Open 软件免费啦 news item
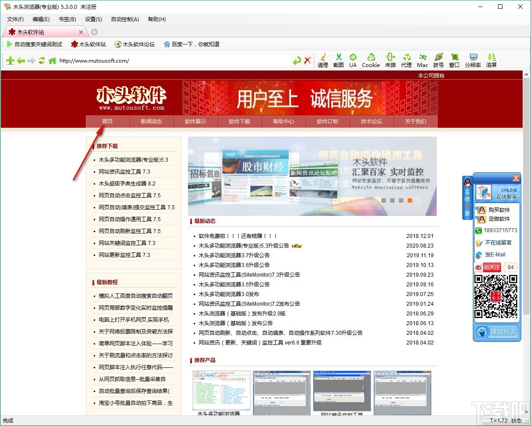Image resolution: width=531 pixels, height=426 pixels. pyautogui.click(x=238, y=236)
